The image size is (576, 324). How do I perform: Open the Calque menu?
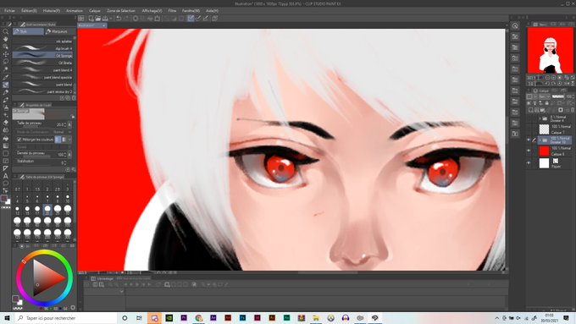coord(95,11)
